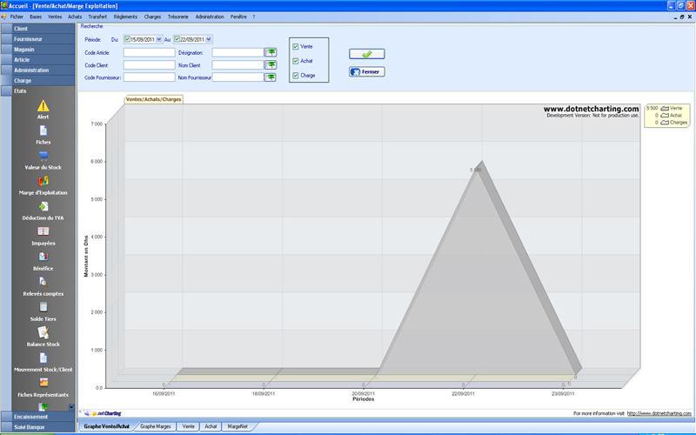The height and width of the screenshot is (435, 696).
Task: Click the Vente legend icon
Action: pos(665,108)
